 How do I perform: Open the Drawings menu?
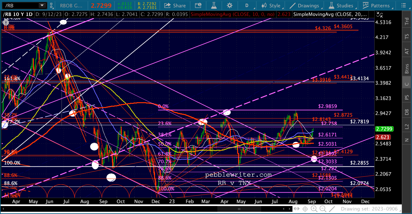[x=305, y=5]
